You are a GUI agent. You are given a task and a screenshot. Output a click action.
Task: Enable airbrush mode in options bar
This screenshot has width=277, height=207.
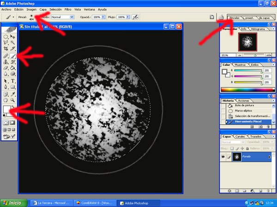click(135, 17)
